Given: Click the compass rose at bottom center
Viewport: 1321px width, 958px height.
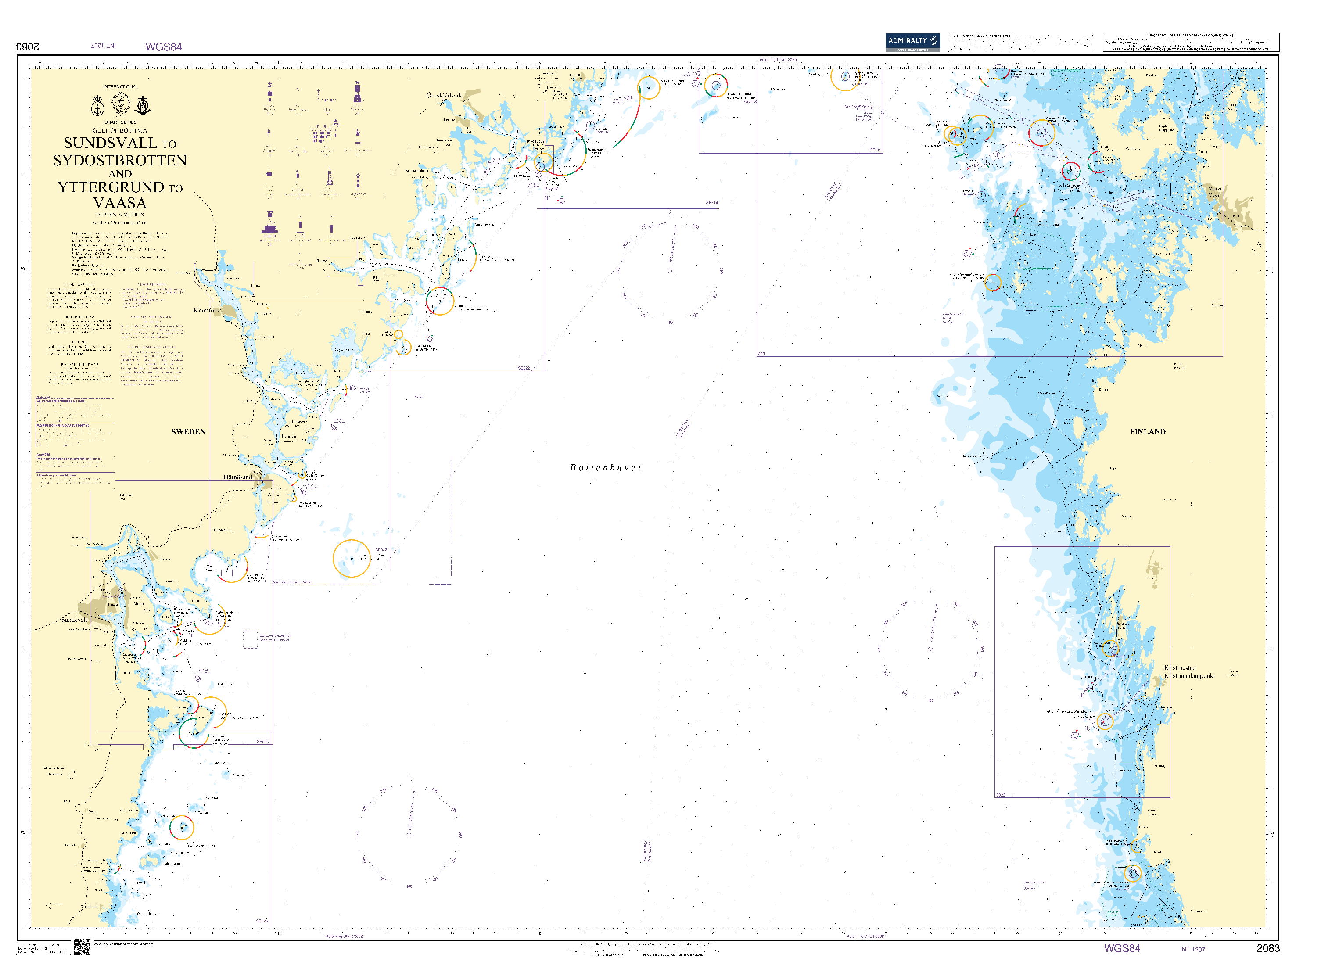Looking at the screenshot, I should 409,835.
